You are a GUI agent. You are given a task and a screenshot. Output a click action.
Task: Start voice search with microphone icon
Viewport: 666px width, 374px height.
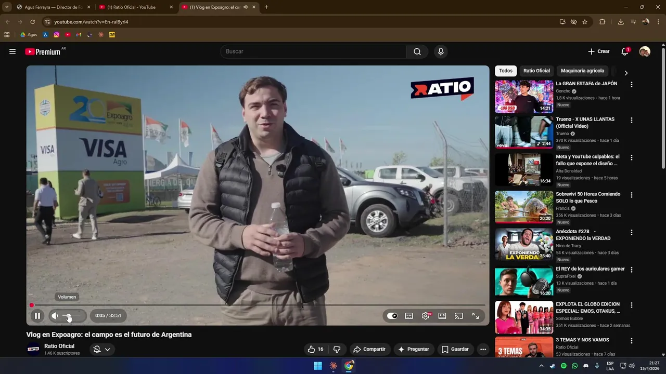coord(441,51)
